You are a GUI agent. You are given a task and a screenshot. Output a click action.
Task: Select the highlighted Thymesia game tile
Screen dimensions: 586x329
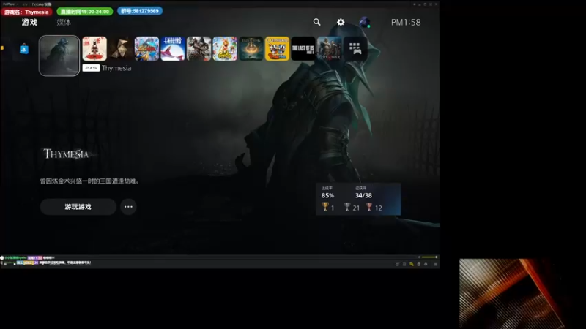click(x=59, y=56)
